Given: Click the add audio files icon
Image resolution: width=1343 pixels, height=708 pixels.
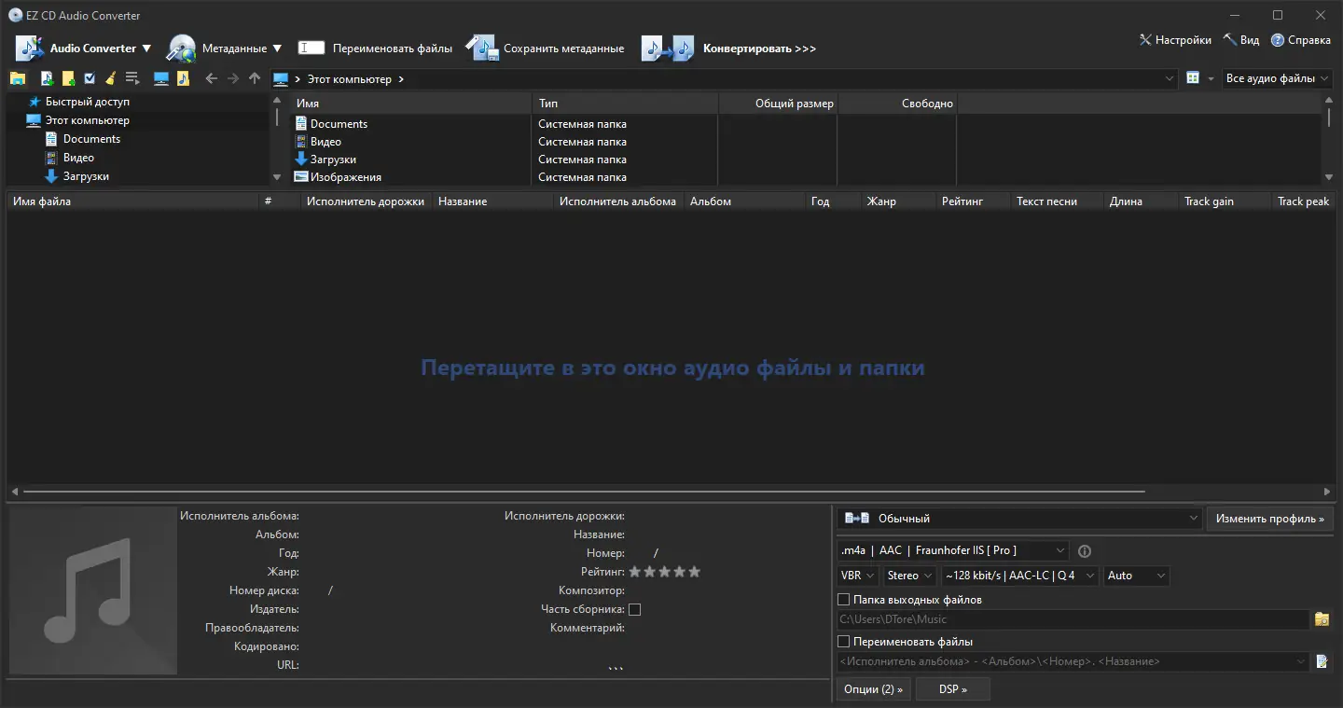Looking at the screenshot, I should tap(47, 78).
